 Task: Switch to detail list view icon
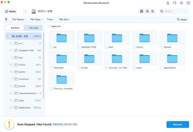(x=147, y=11)
